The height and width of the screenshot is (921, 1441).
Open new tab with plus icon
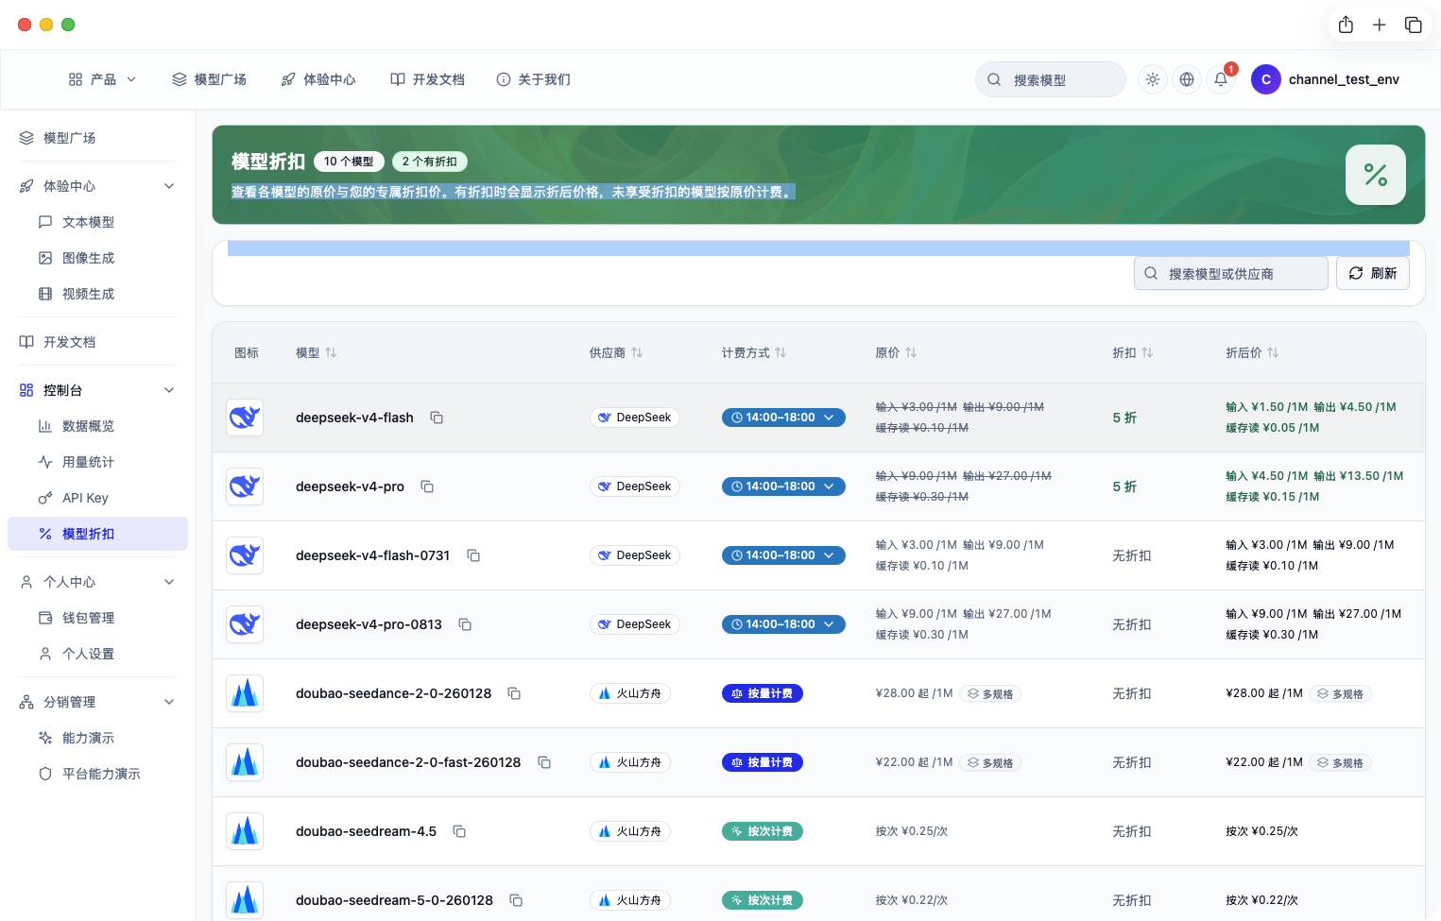(x=1380, y=25)
